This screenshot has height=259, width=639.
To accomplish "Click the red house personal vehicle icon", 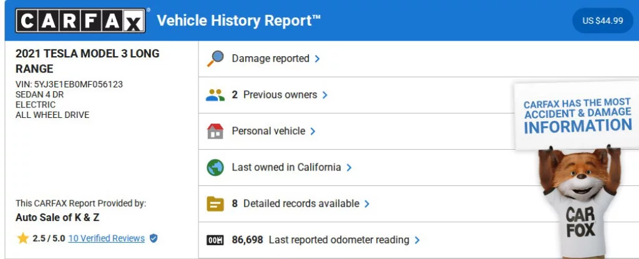I will click(215, 131).
